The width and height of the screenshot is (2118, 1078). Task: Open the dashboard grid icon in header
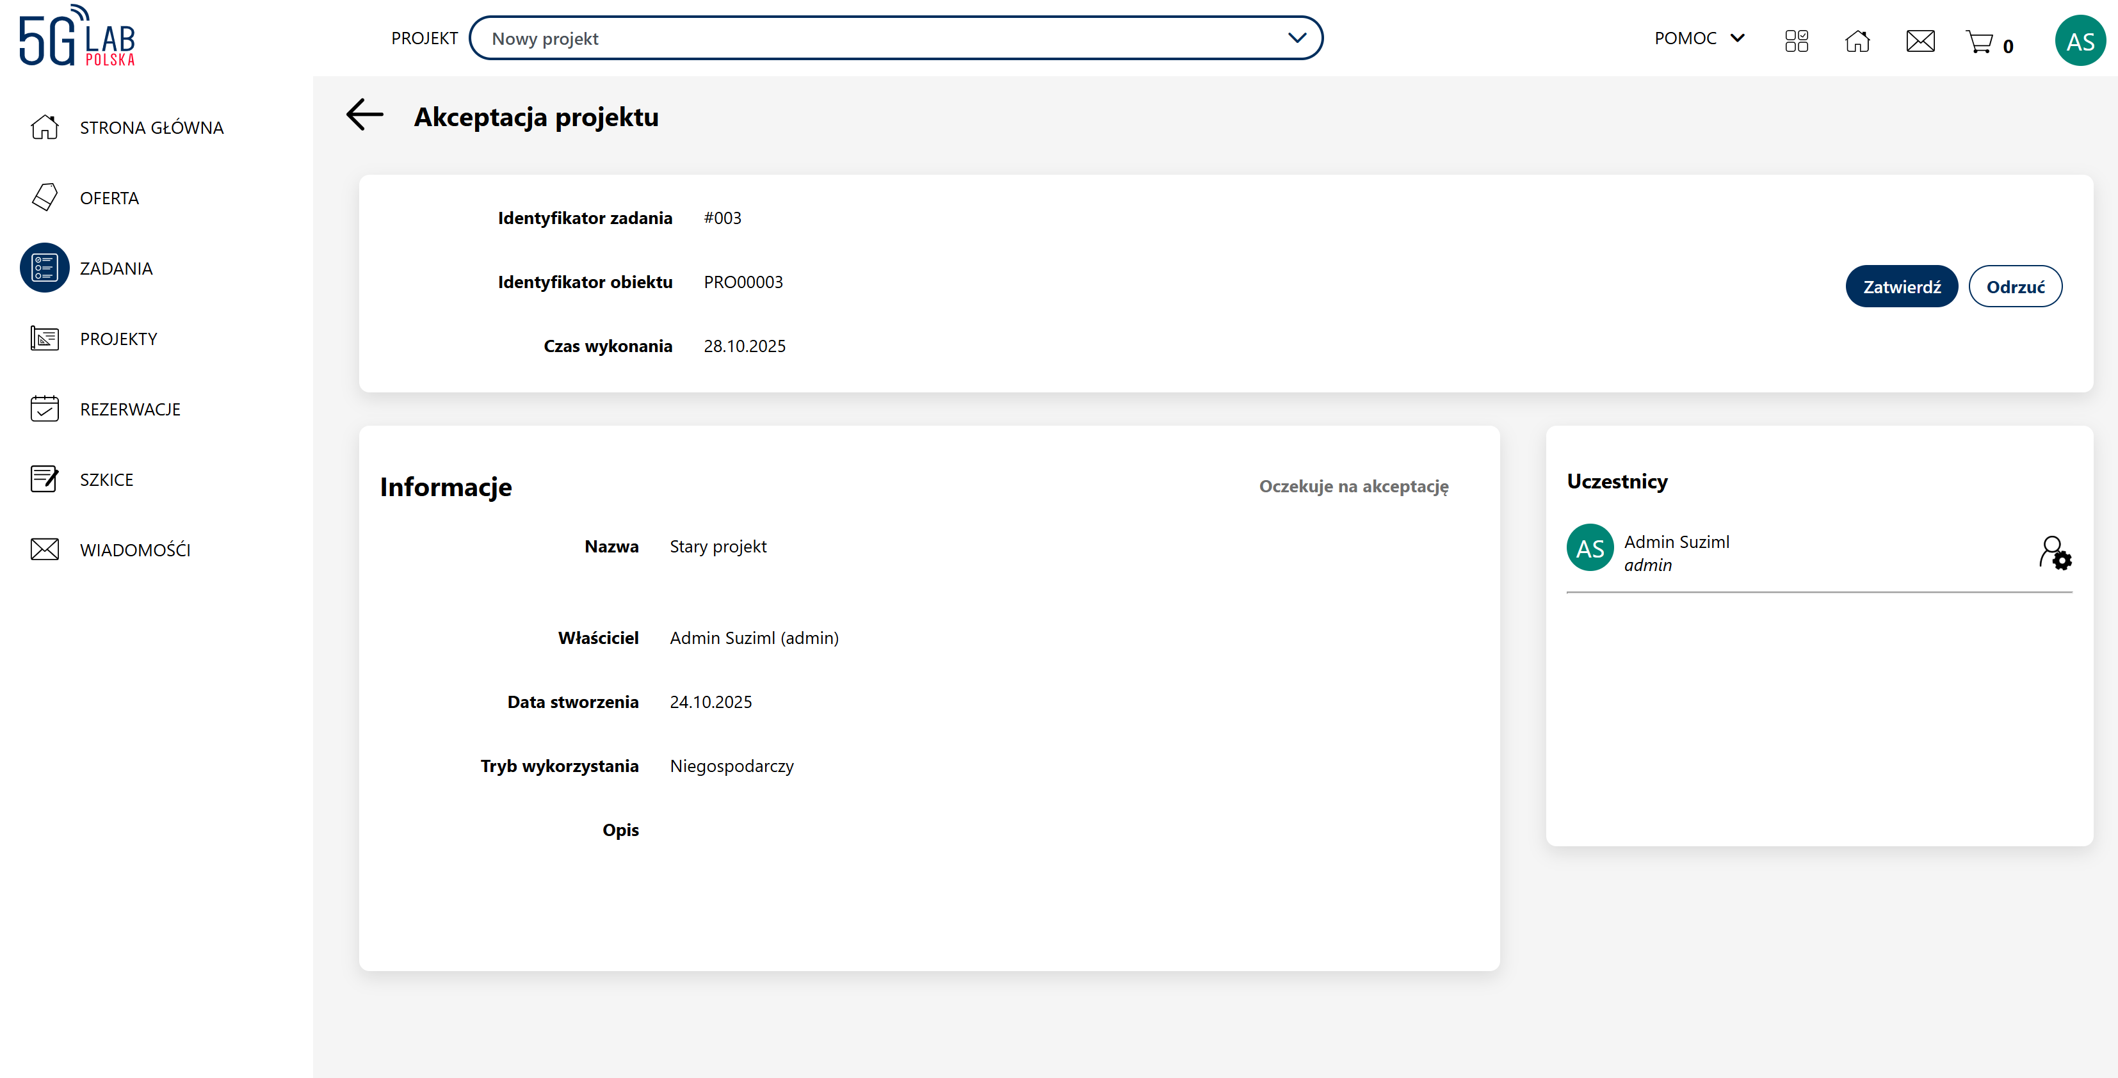(1796, 40)
